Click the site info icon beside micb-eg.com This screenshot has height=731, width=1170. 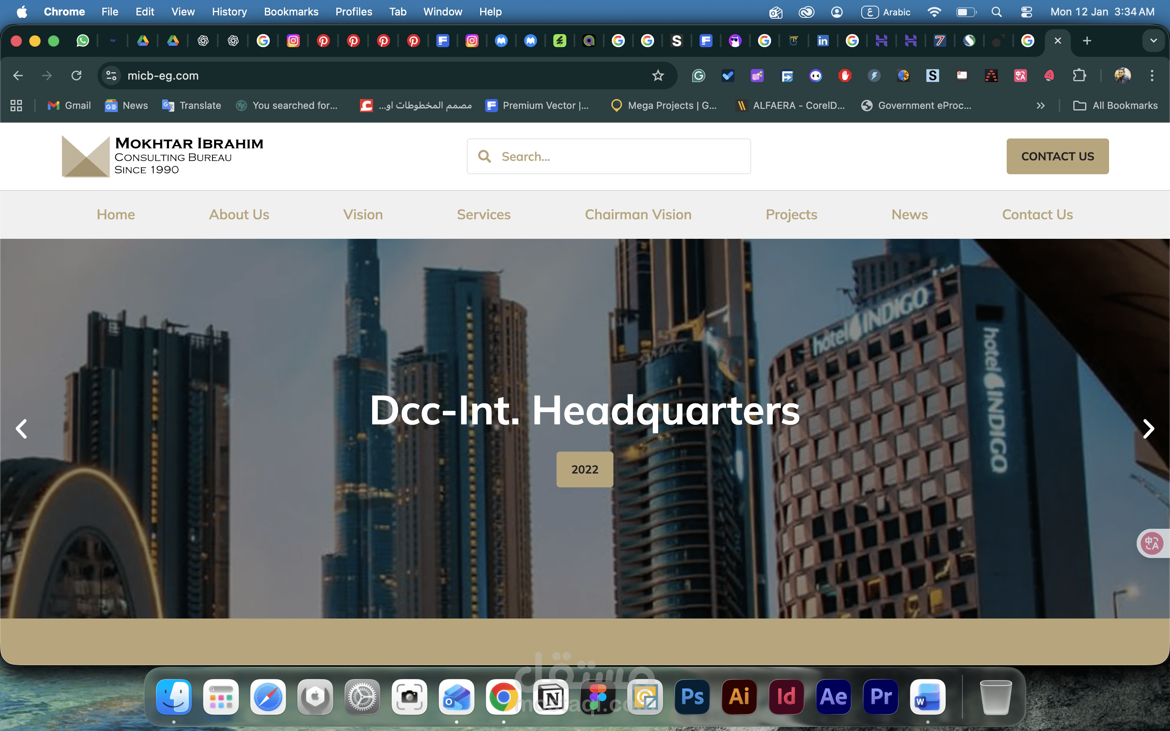point(111,76)
